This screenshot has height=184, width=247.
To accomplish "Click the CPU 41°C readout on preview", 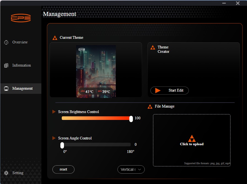I will [x=87, y=92].
